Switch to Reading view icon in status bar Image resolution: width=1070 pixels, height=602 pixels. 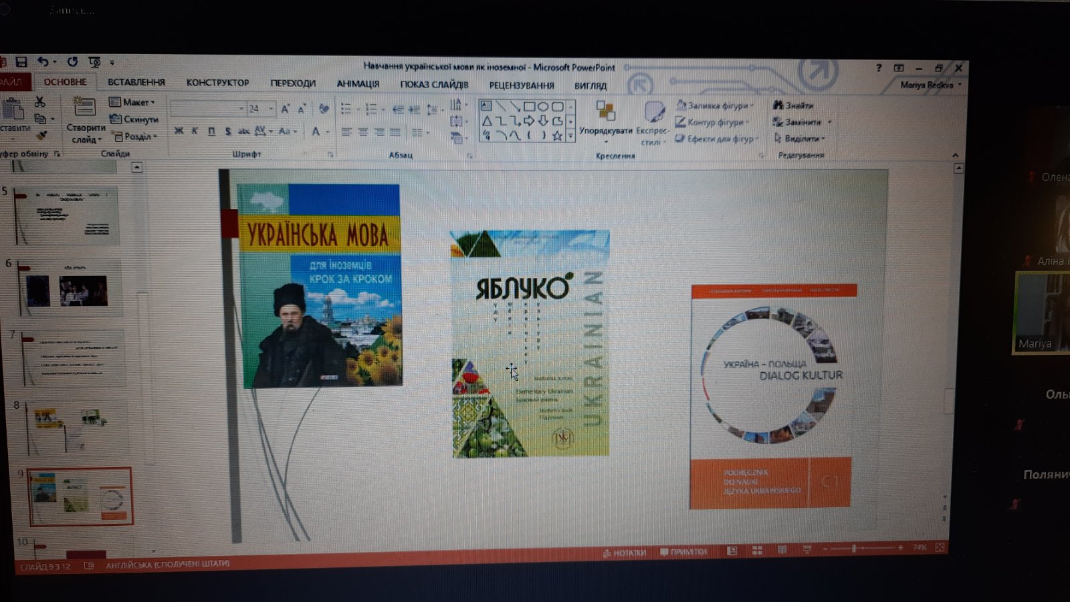782,549
